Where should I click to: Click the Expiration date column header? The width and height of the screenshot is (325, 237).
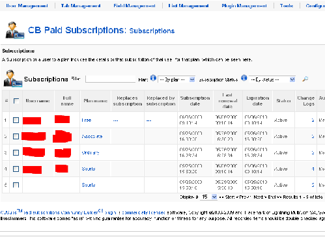tap(257, 101)
